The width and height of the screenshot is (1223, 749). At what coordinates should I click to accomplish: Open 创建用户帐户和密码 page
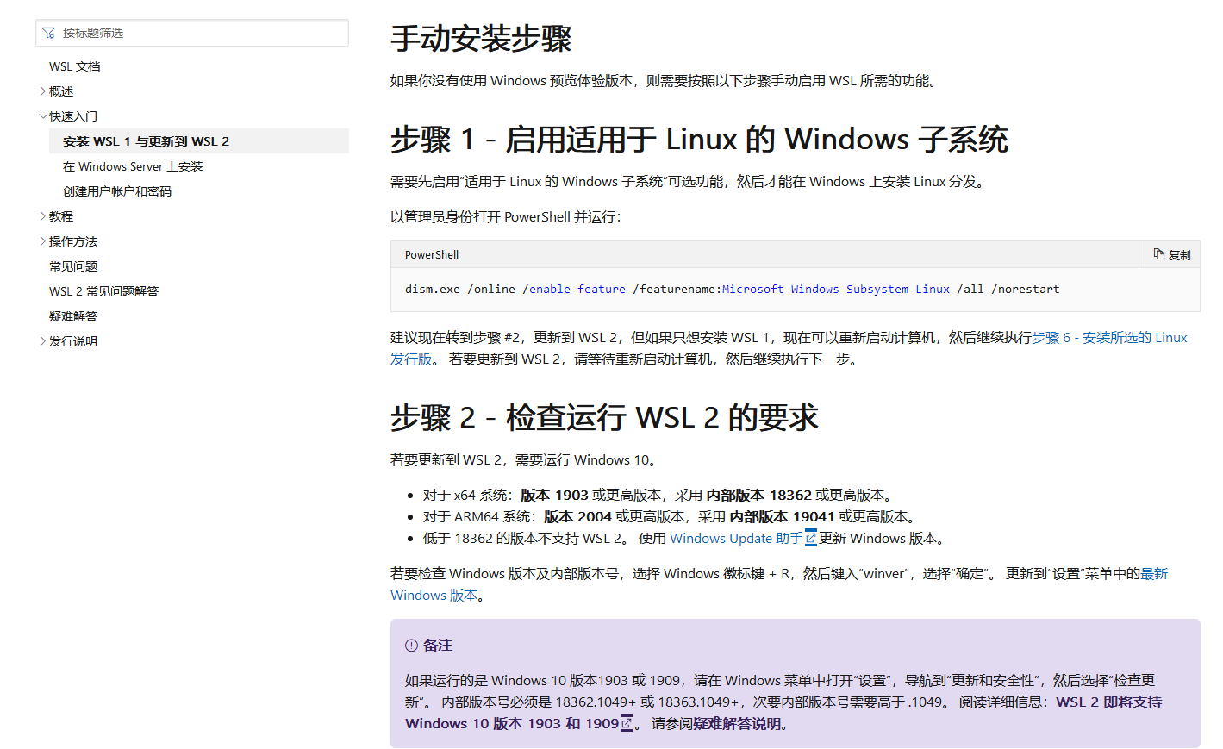[117, 191]
